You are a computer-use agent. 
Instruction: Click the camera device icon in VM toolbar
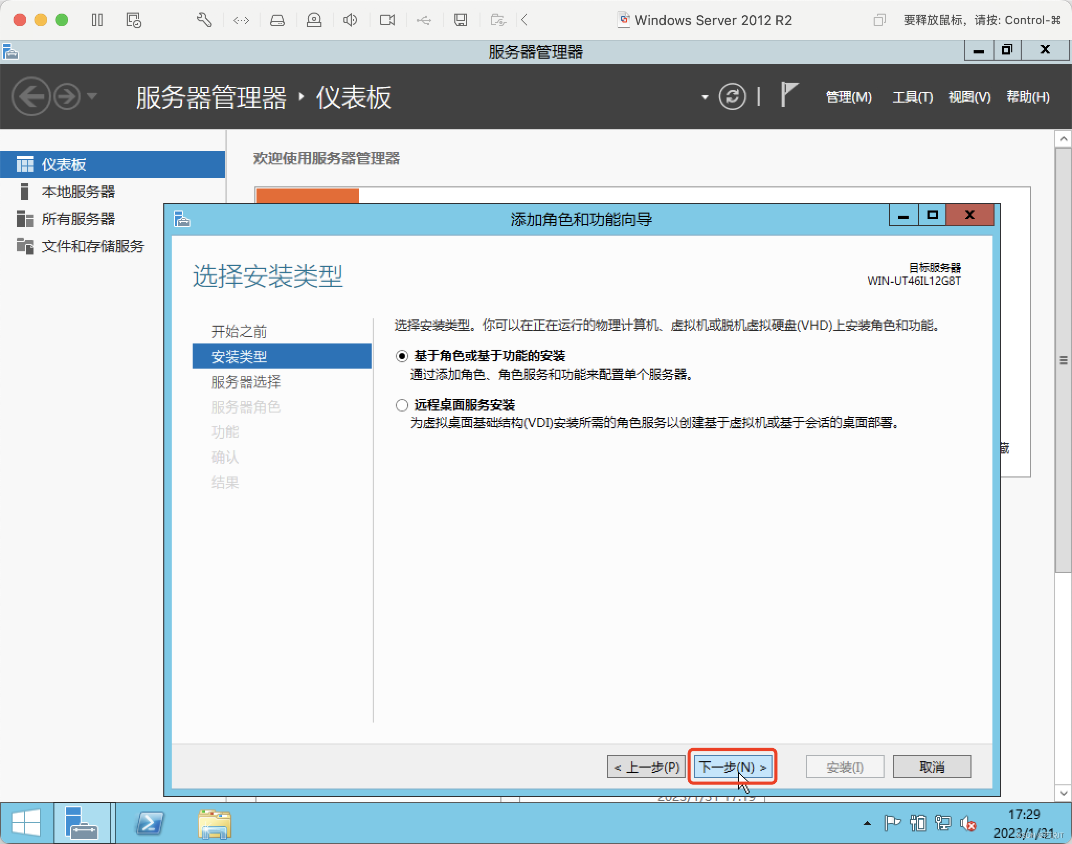pyautogui.click(x=387, y=20)
